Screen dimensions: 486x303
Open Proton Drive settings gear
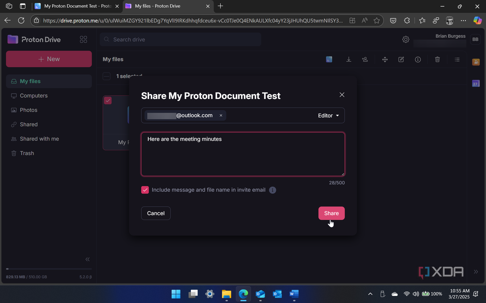(406, 39)
